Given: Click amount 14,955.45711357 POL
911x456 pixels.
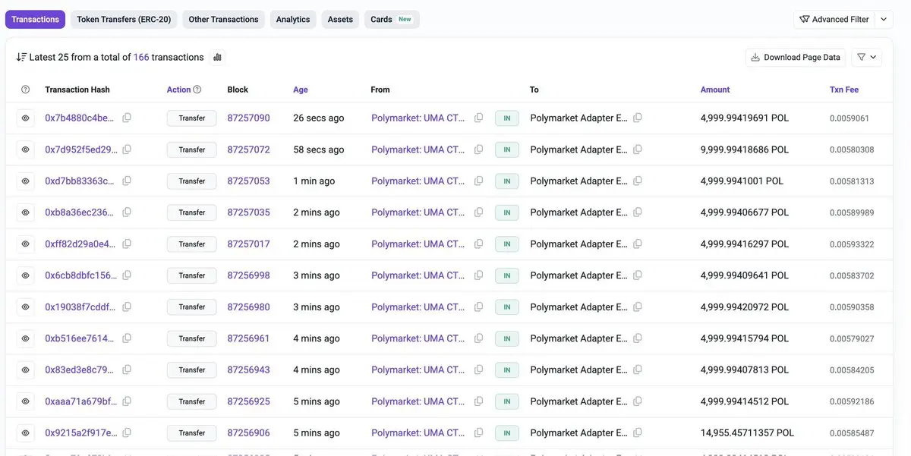Looking at the screenshot, I should 747,433.
